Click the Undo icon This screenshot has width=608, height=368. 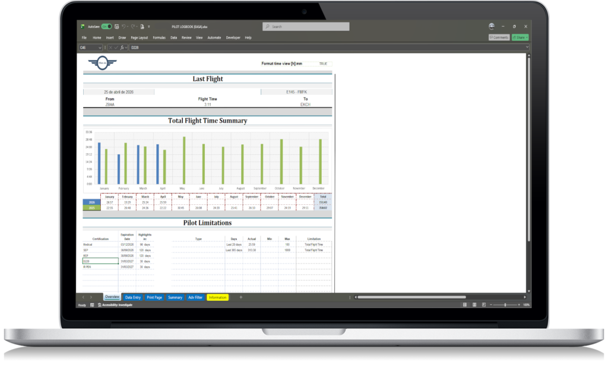coord(123,26)
